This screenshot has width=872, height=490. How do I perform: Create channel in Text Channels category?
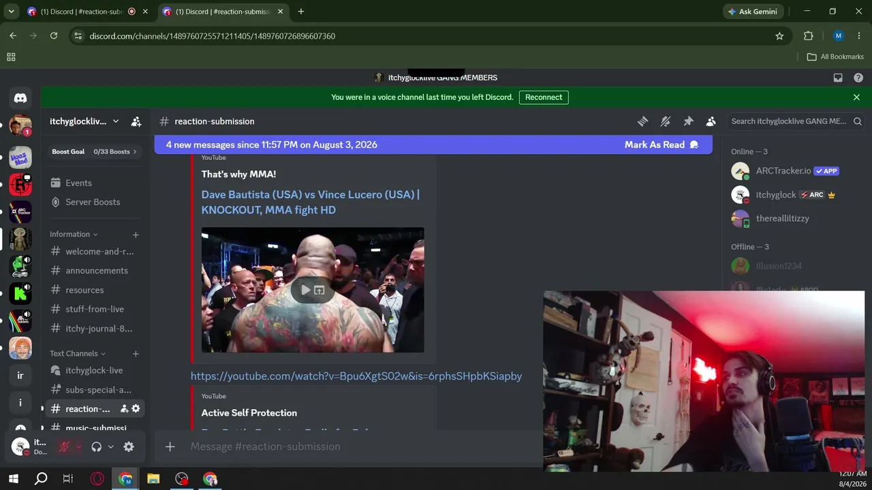pyautogui.click(x=136, y=354)
